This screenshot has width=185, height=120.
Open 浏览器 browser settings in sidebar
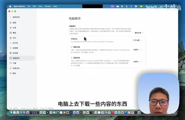pos(14,53)
